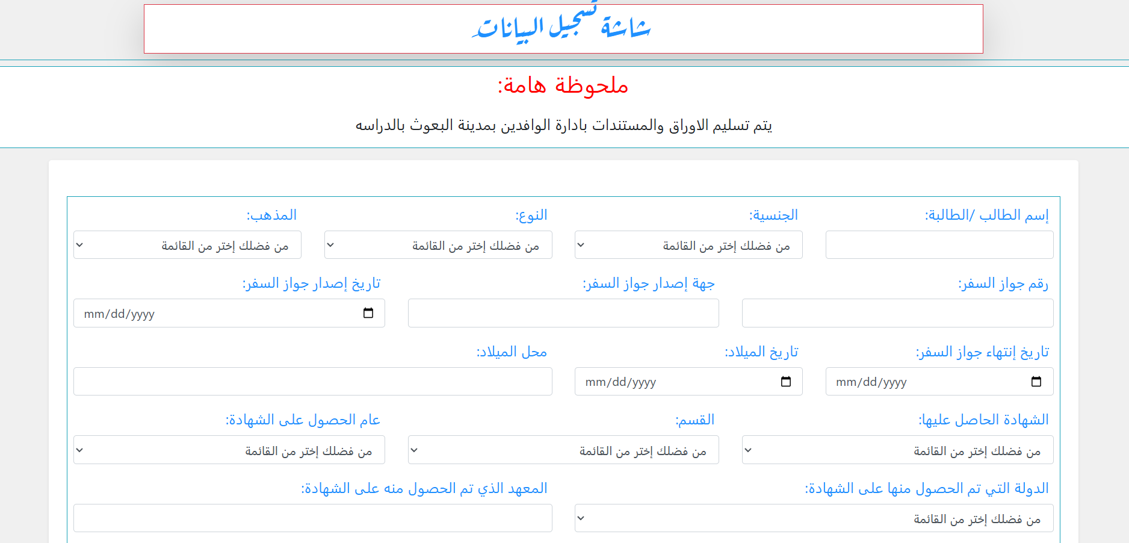Click the جهة إصدار جواز السفر field
Image resolution: width=1129 pixels, height=543 pixels.
[x=563, y=313]
